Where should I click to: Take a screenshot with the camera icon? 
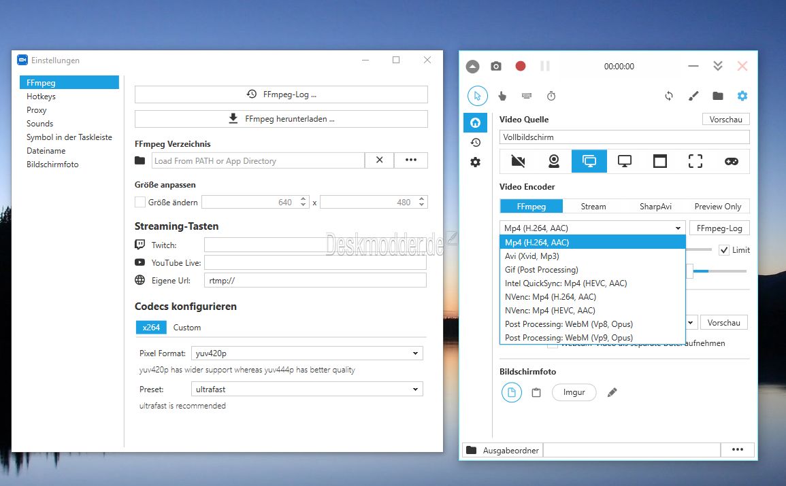[496, 66]
